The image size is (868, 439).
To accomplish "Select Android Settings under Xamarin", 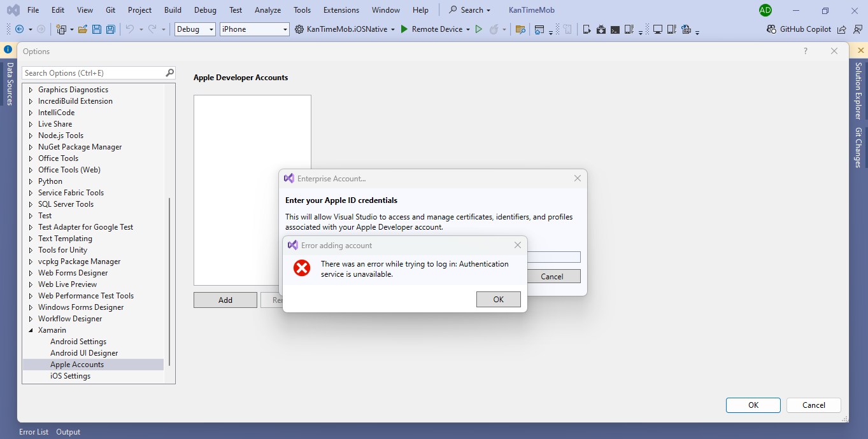I will (78, 342).
